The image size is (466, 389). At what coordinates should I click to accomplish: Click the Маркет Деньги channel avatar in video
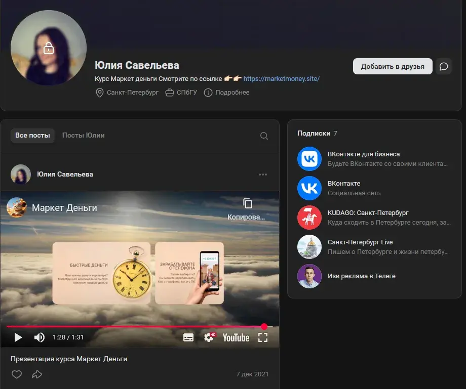point(17,207)
